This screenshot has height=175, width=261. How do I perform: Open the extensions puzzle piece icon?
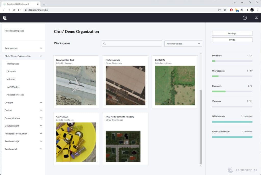pyautogui.click(x=242, y=10)
